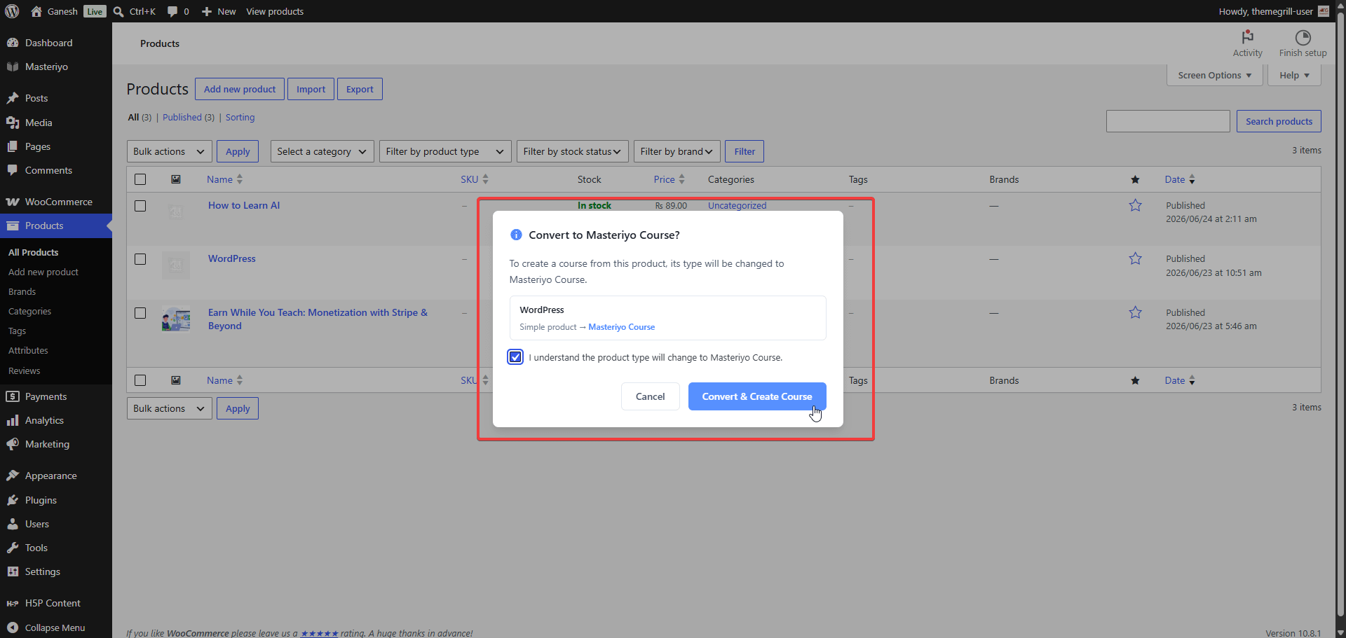Open Filter by product type dropdown
This screenshot has height=638, width=1346.
click(x=445, y=151)
